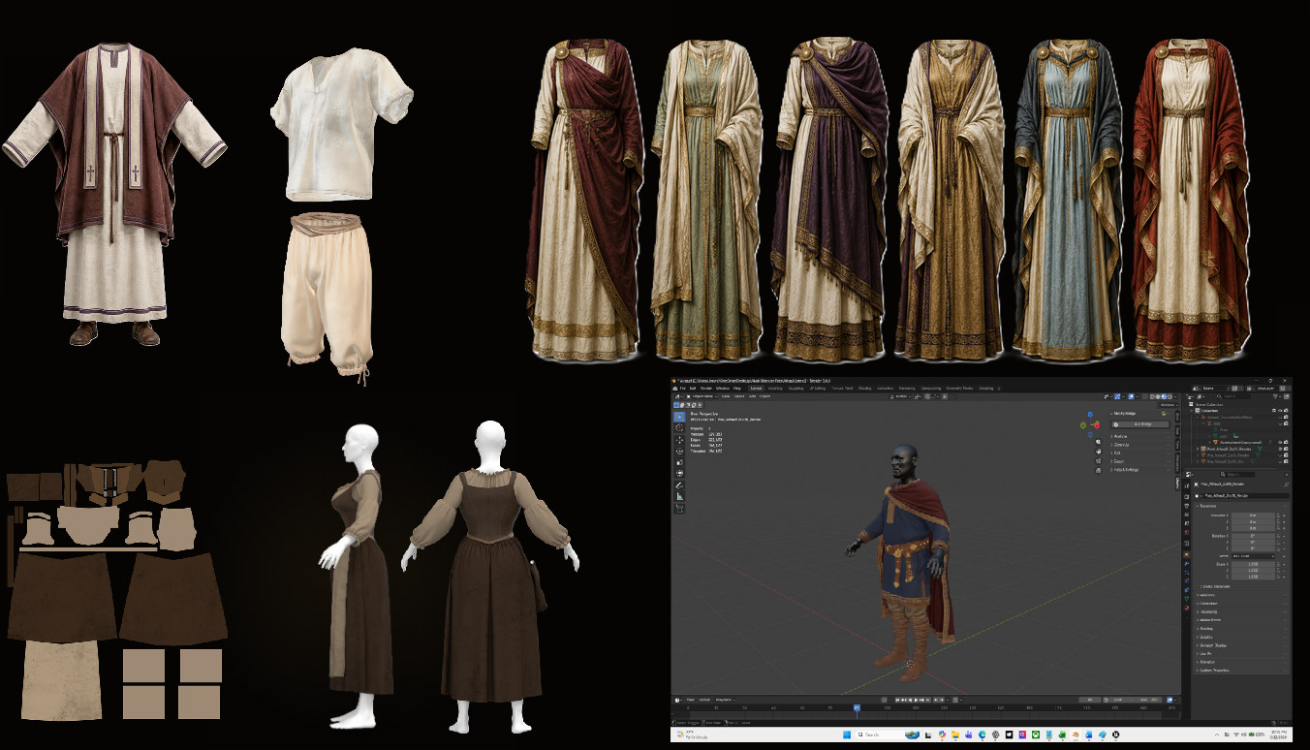Switch to the UV Editing workspace tab
Viewport: 1310px width, 750px height.
pyautogui.click(x=817, y=389)
